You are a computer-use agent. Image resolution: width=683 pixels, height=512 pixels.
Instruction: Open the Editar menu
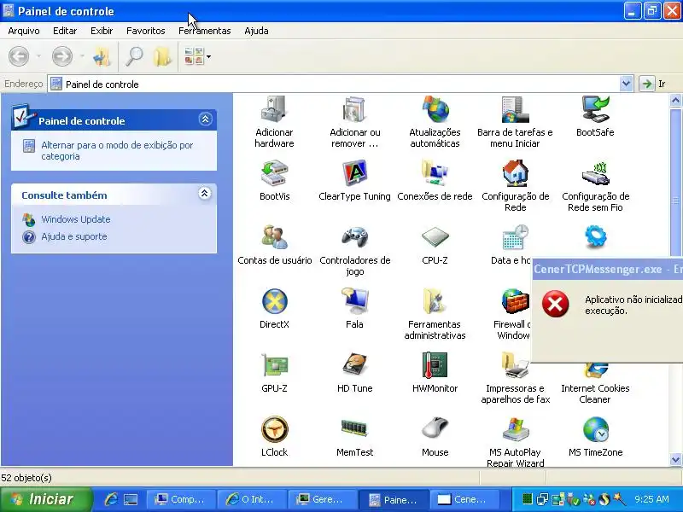tap(65, 31)
